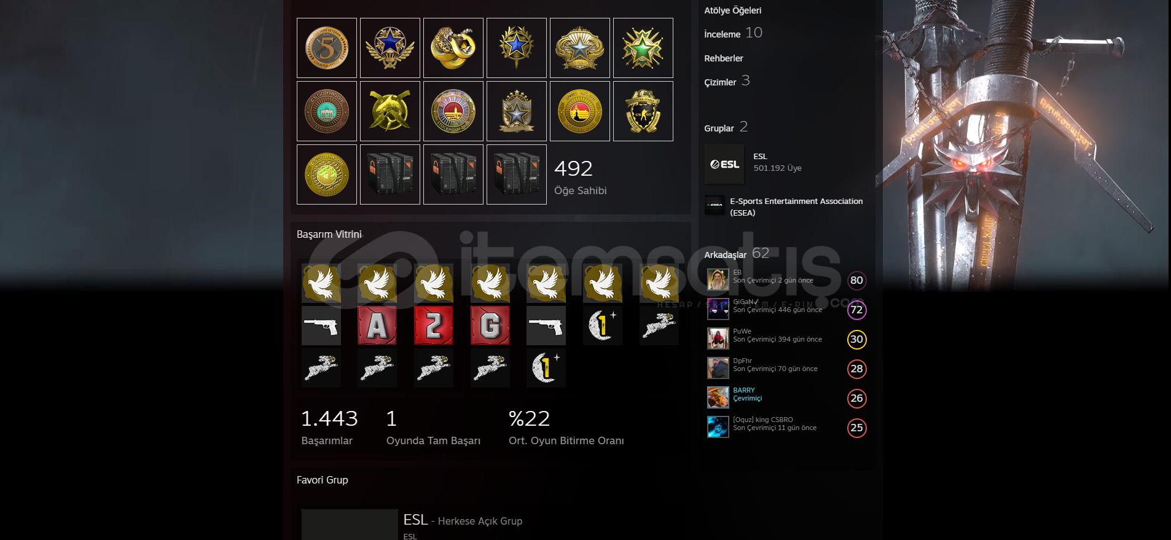
Task: Open the first weapon case item
Action: [390, 174]
